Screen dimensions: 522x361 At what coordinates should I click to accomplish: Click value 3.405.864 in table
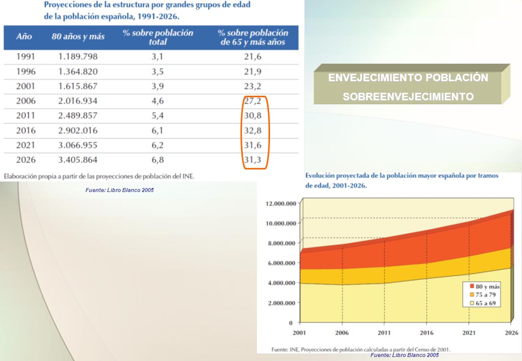[78, 159]
